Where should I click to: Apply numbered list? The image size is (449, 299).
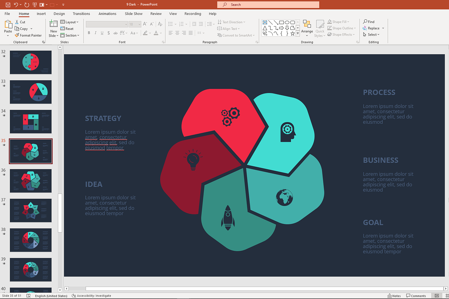pyautogui.click(x=181, y=24)
